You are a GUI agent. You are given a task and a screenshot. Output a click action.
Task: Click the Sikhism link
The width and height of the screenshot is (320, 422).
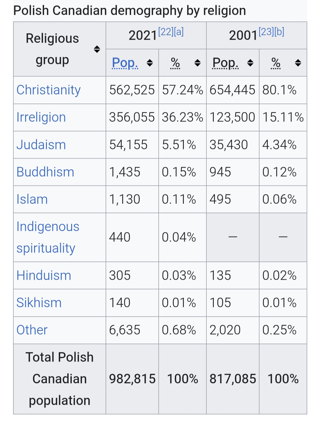(x=39, y=303)
